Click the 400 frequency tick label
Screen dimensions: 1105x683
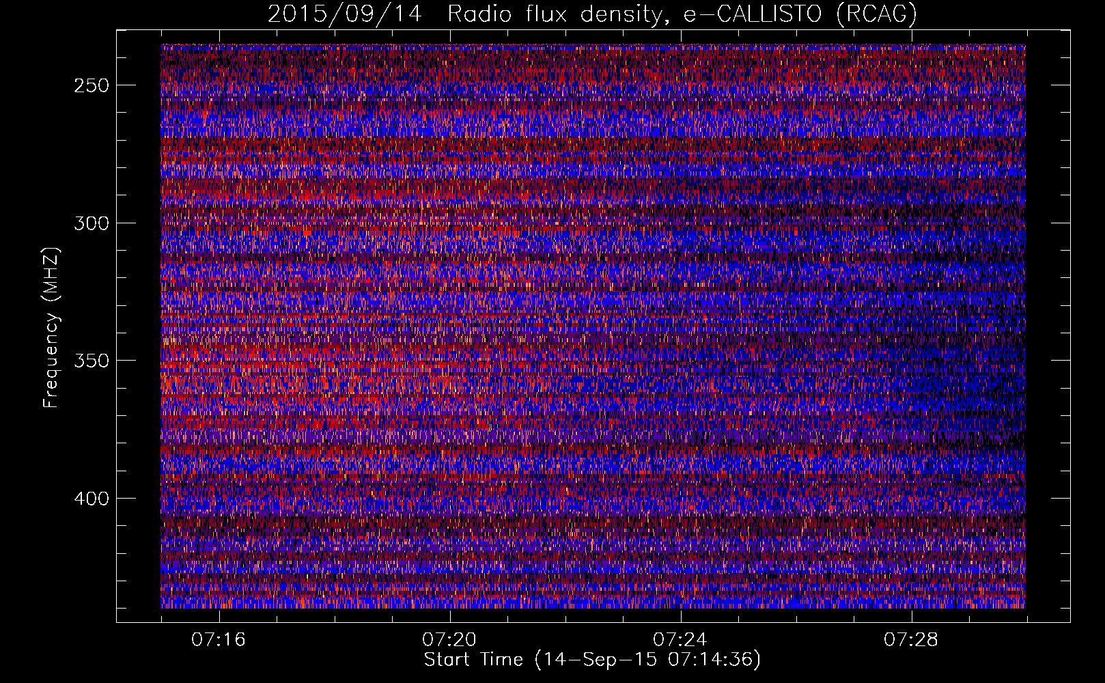click(x=92, y=499)
